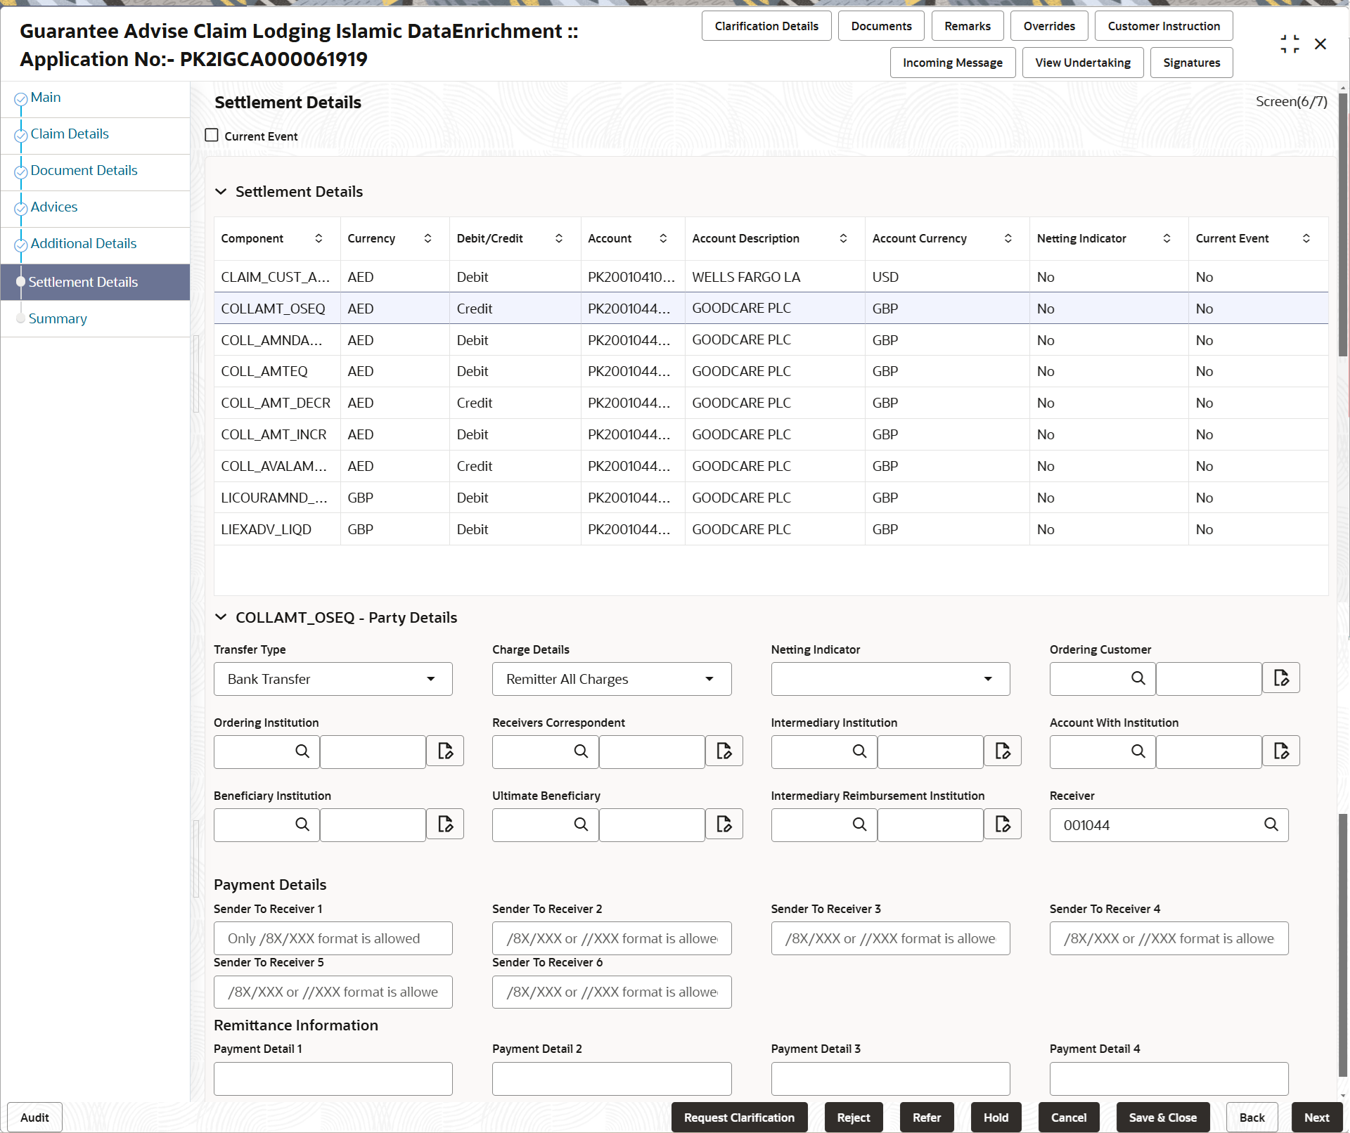Exit full screen using the restore icon
Image resolution: width=1350 pixels, height=1133 pixels.
click(1290, 44)
